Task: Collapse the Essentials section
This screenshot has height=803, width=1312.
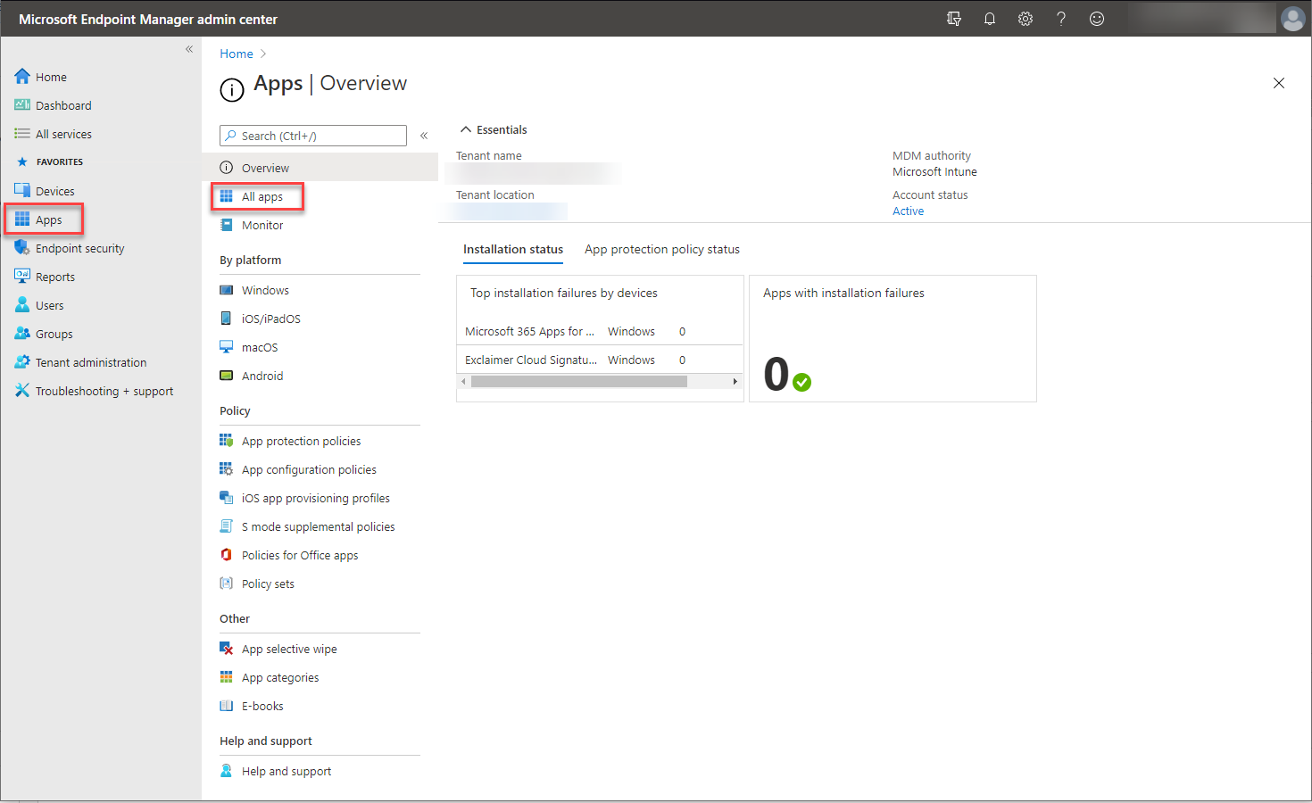Action: click(466, 130)
